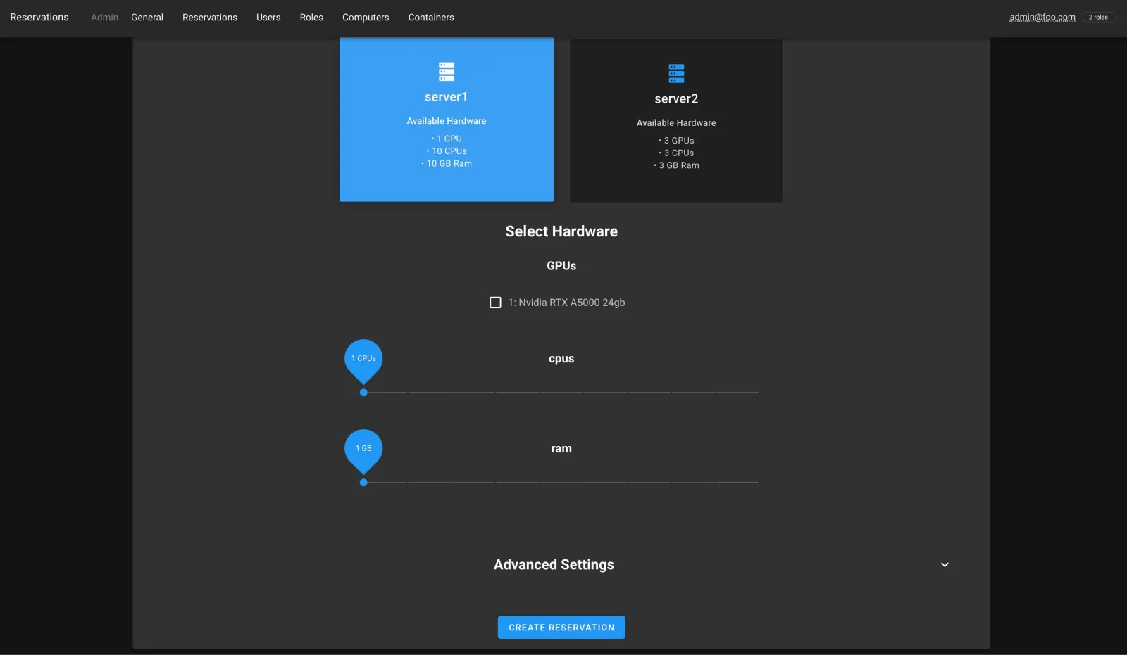Image resolution: width=1127 pixels, height=655 pixels.
Task: Open the Computers tab
Action: pyautogui.click(x=366, y=18)
